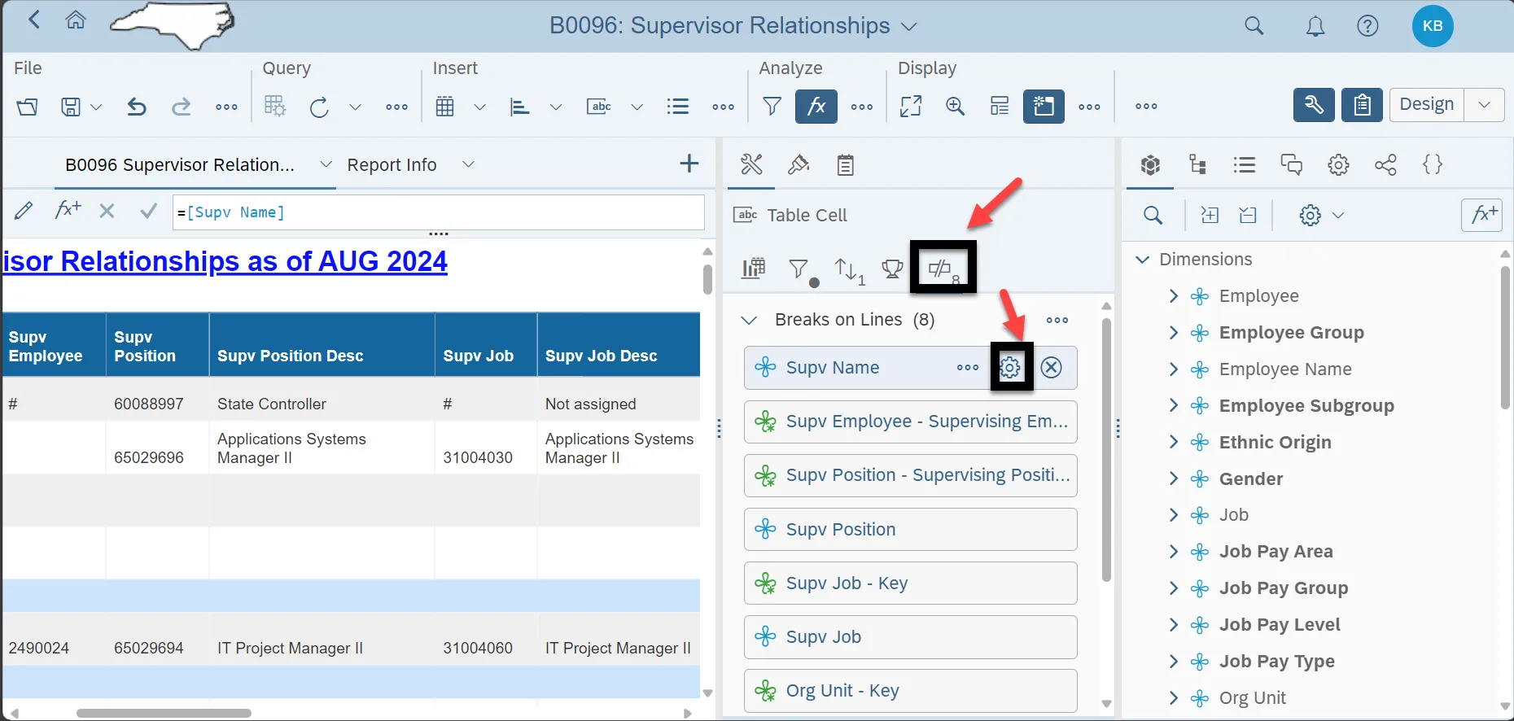The height and width of the screenshot is (721, 1514).
Task: Click the Save document icon
Action: pyautogui.click(x=71, y=107)
